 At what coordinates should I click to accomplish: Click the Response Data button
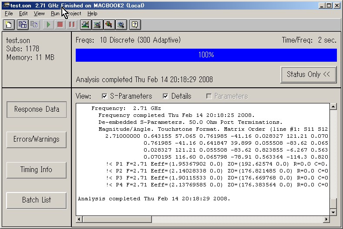coord(37,110)
